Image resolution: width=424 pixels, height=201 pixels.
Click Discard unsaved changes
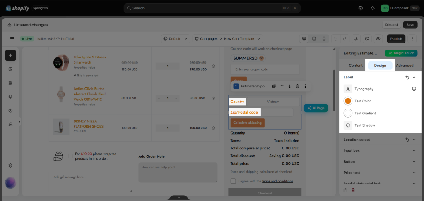[x=391, y=25]
